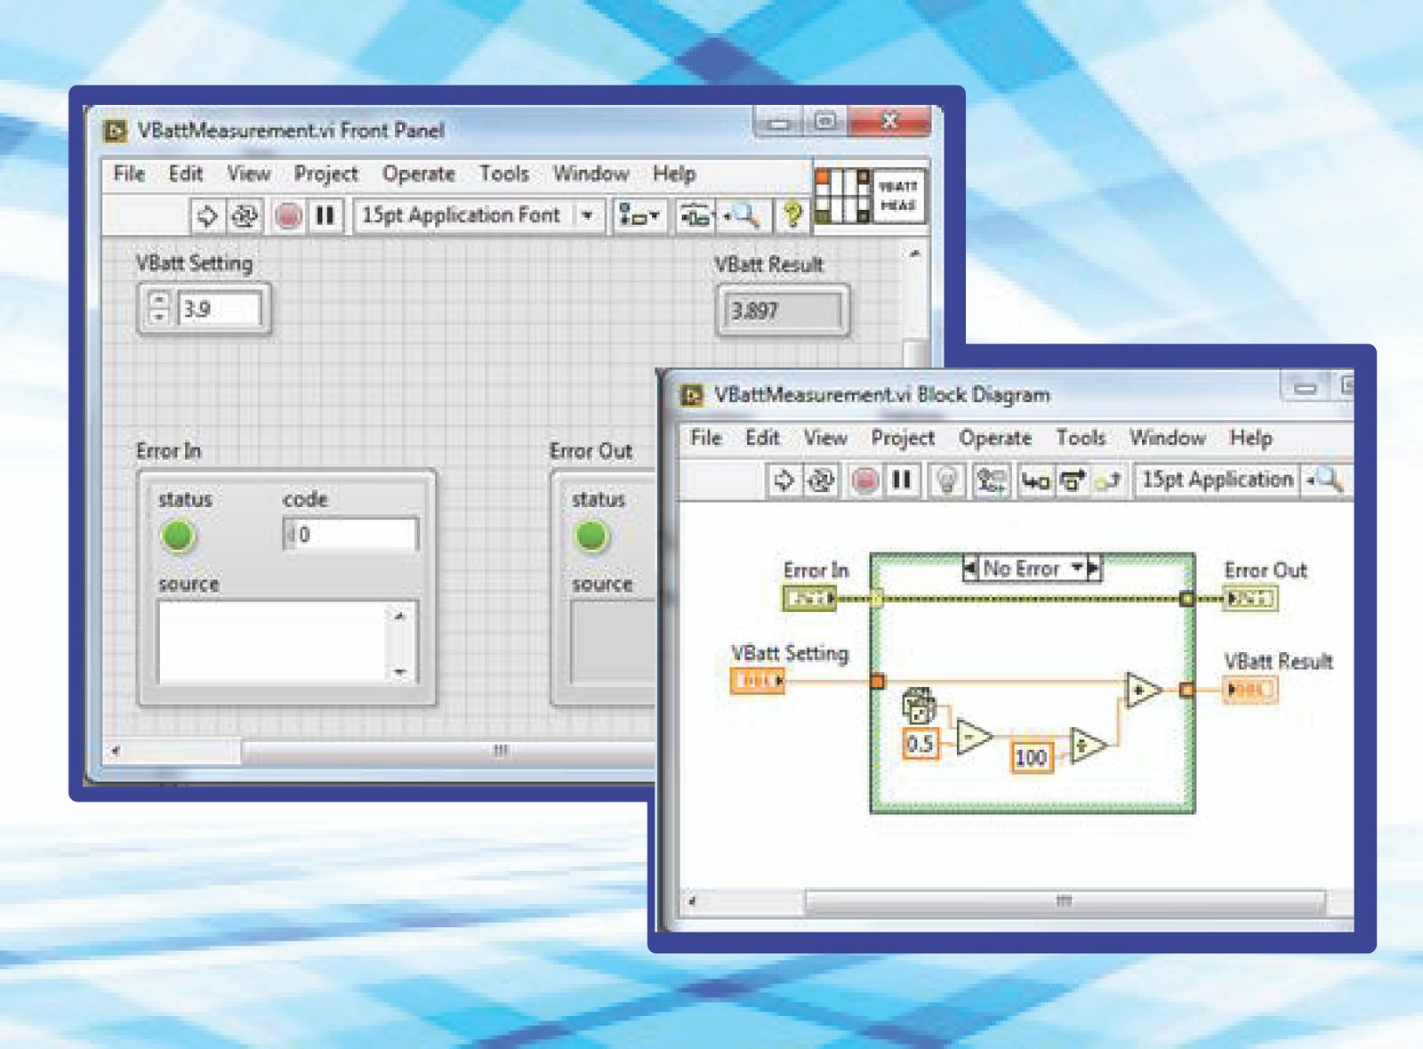
Task: Toggle Retain Wire Values button
Action: pyautogui.click(x=991, y=480)
